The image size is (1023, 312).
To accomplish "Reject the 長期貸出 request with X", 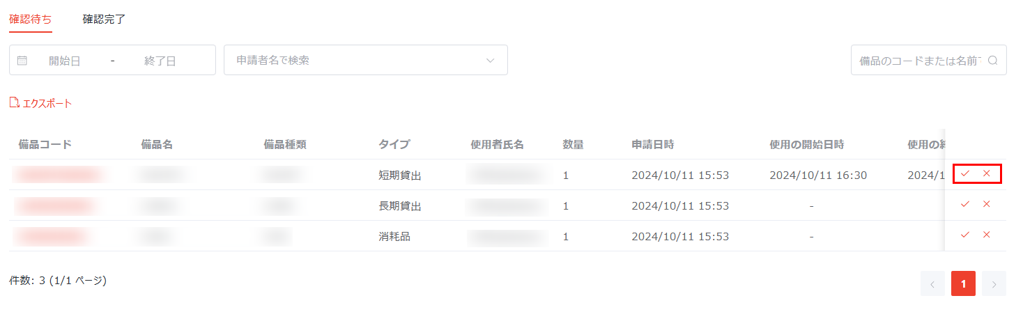I will pyautogui.click(x=987, y=204).
